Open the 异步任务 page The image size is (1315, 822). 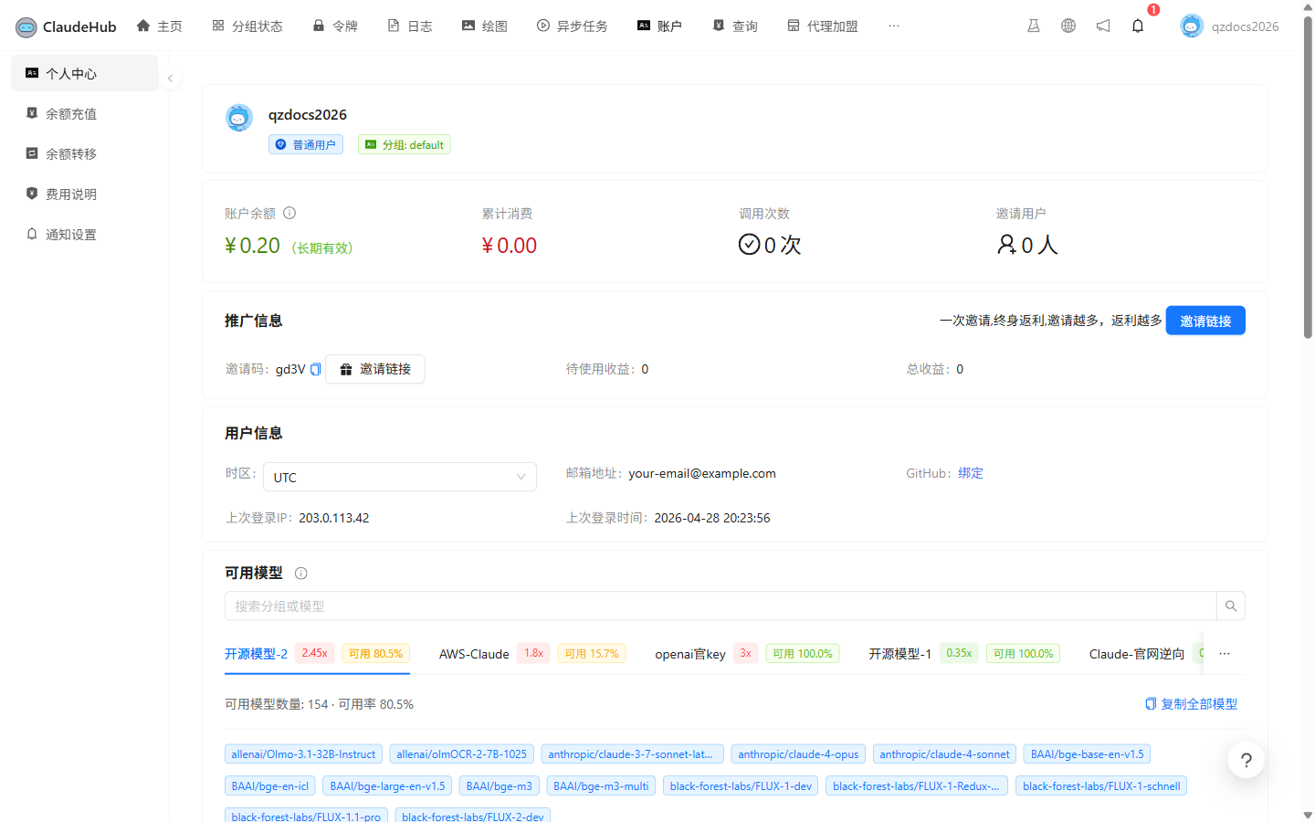573,26
